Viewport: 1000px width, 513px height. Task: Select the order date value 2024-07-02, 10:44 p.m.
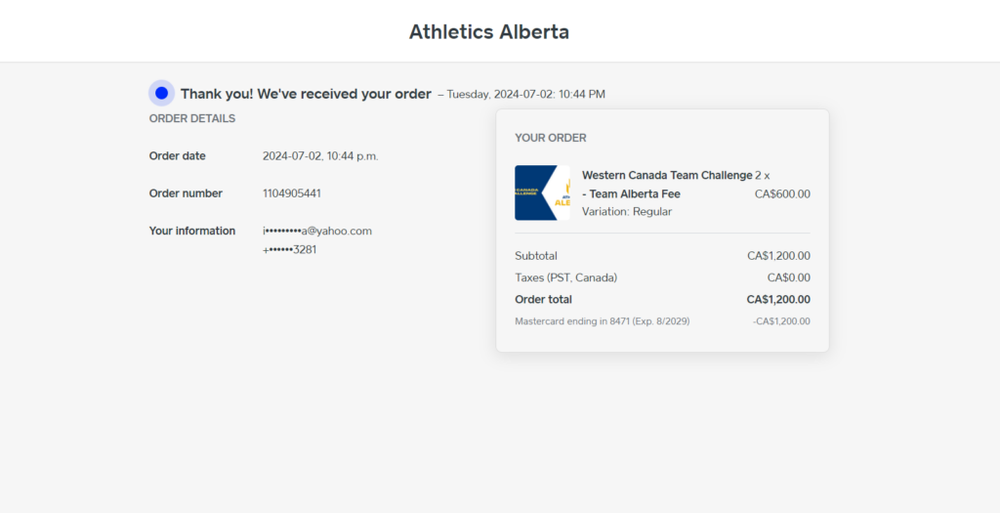coord(320,155)
